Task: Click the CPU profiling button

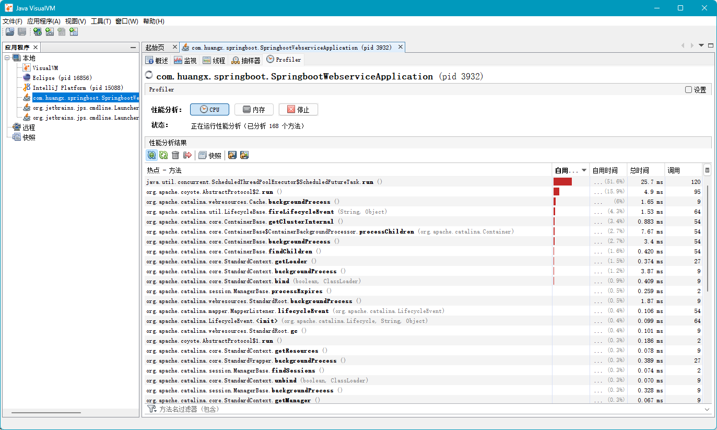Action: click(x=210, y=110)
